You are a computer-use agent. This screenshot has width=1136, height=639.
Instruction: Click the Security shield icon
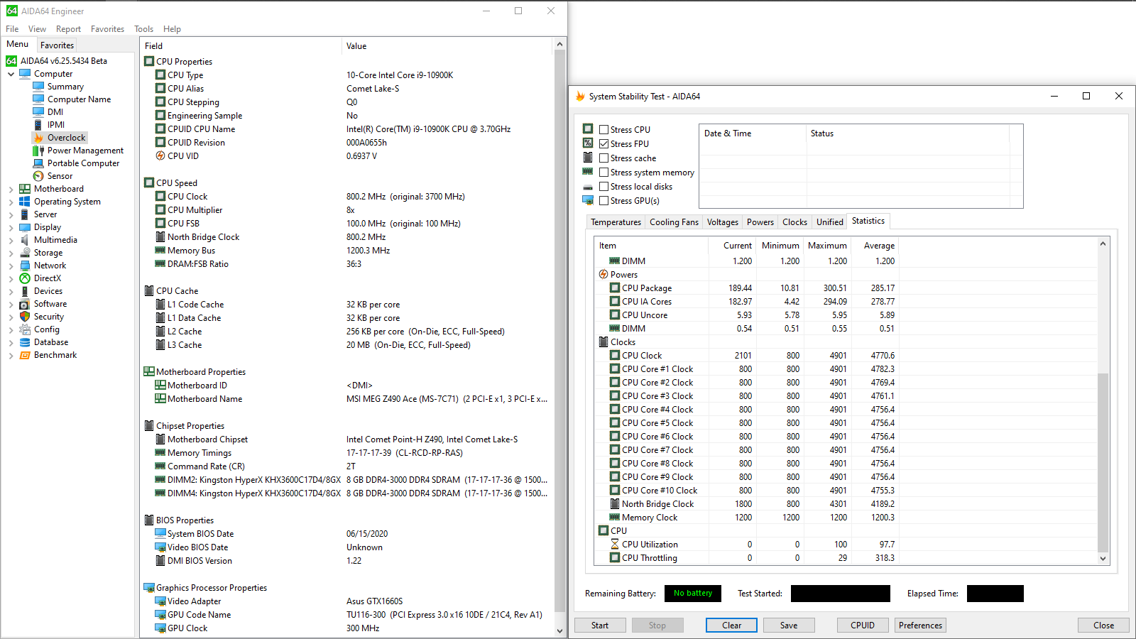[x=25, y=317]
